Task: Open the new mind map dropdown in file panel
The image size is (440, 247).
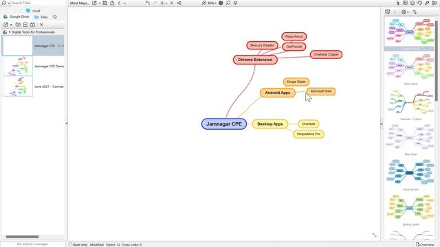Action: (x=11, y=25)
